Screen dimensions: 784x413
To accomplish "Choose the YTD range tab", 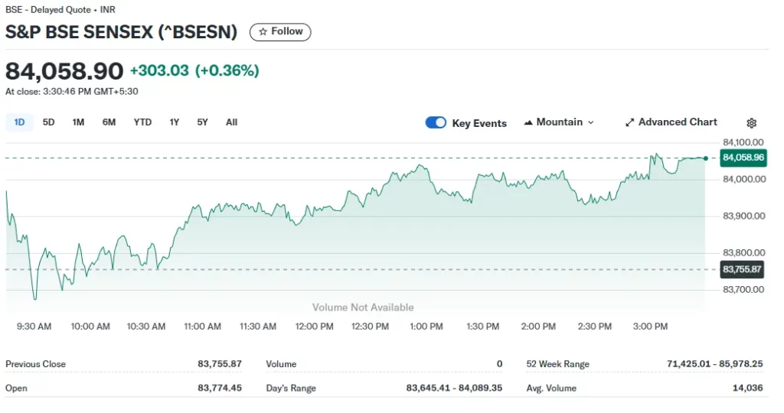I will pos(142,122).
